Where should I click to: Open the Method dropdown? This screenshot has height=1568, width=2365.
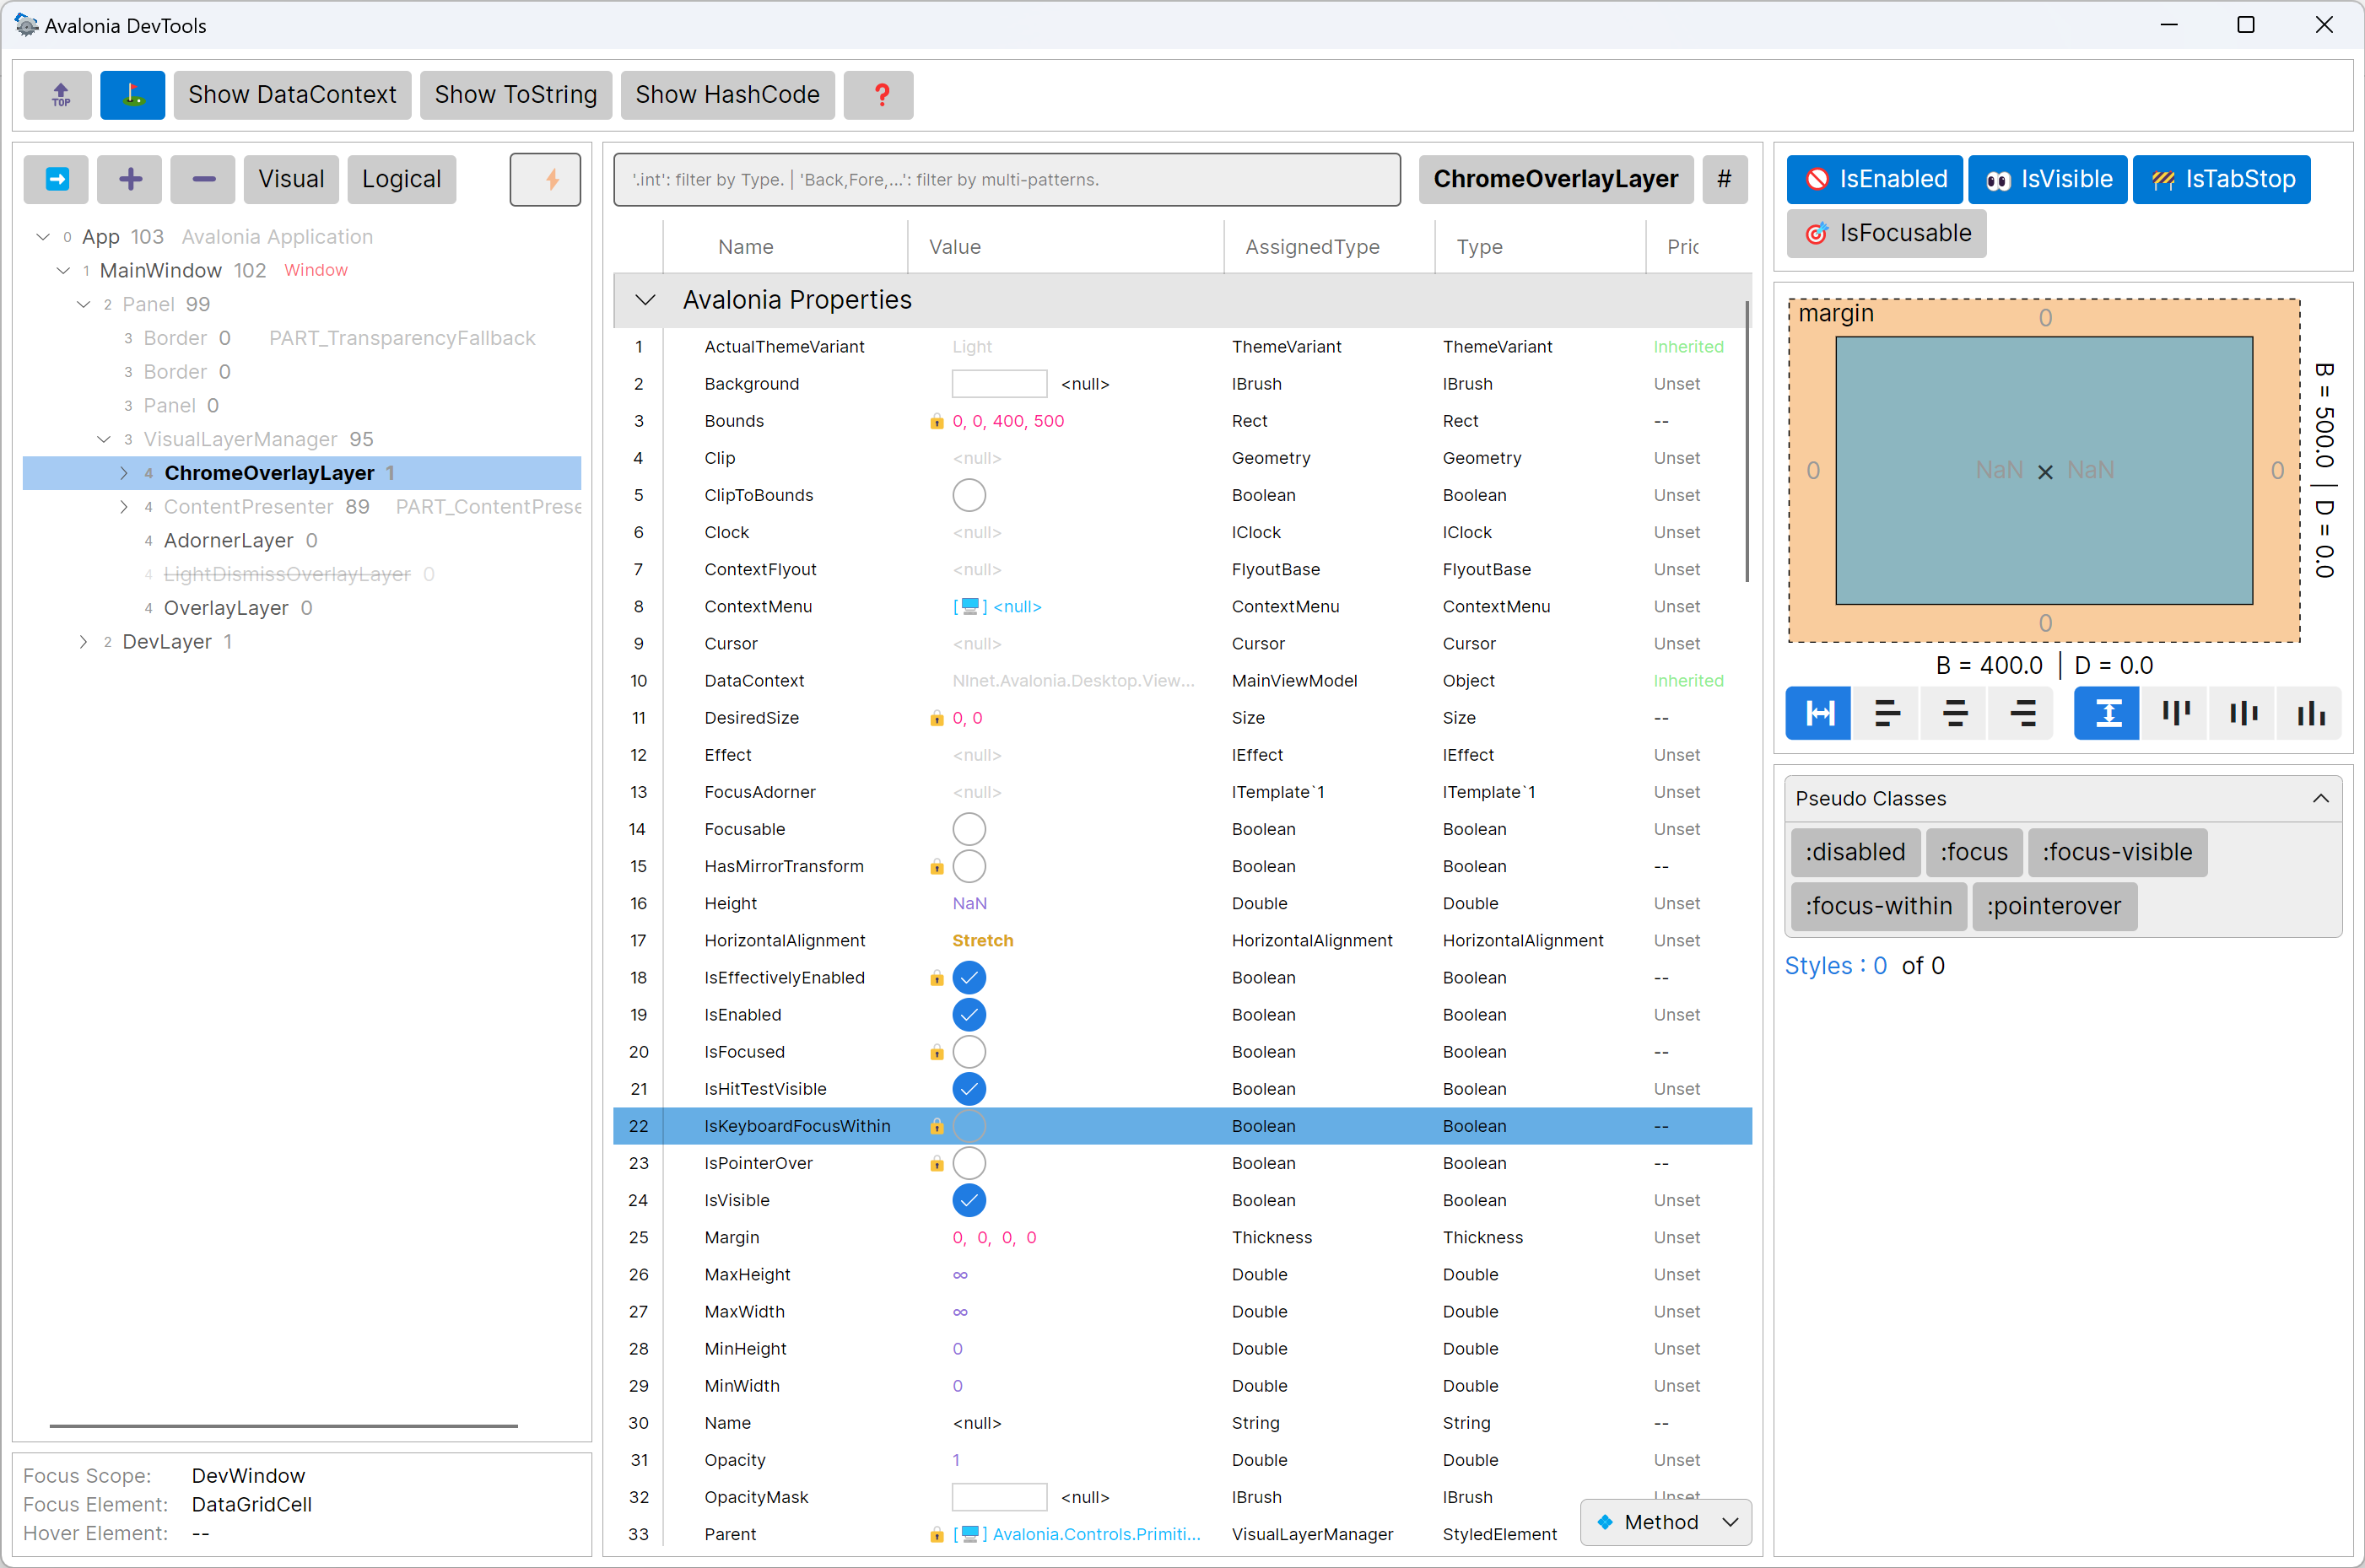1666,1522
